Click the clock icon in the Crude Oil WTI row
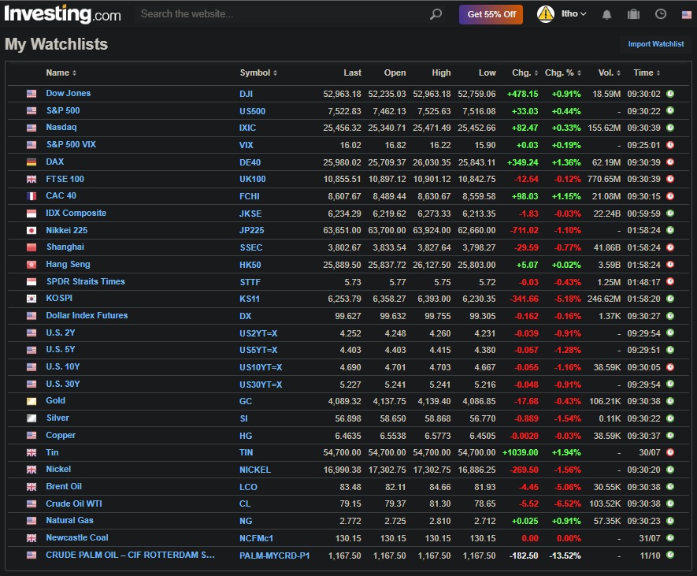697x576 pixels. [x=670, y=504]
